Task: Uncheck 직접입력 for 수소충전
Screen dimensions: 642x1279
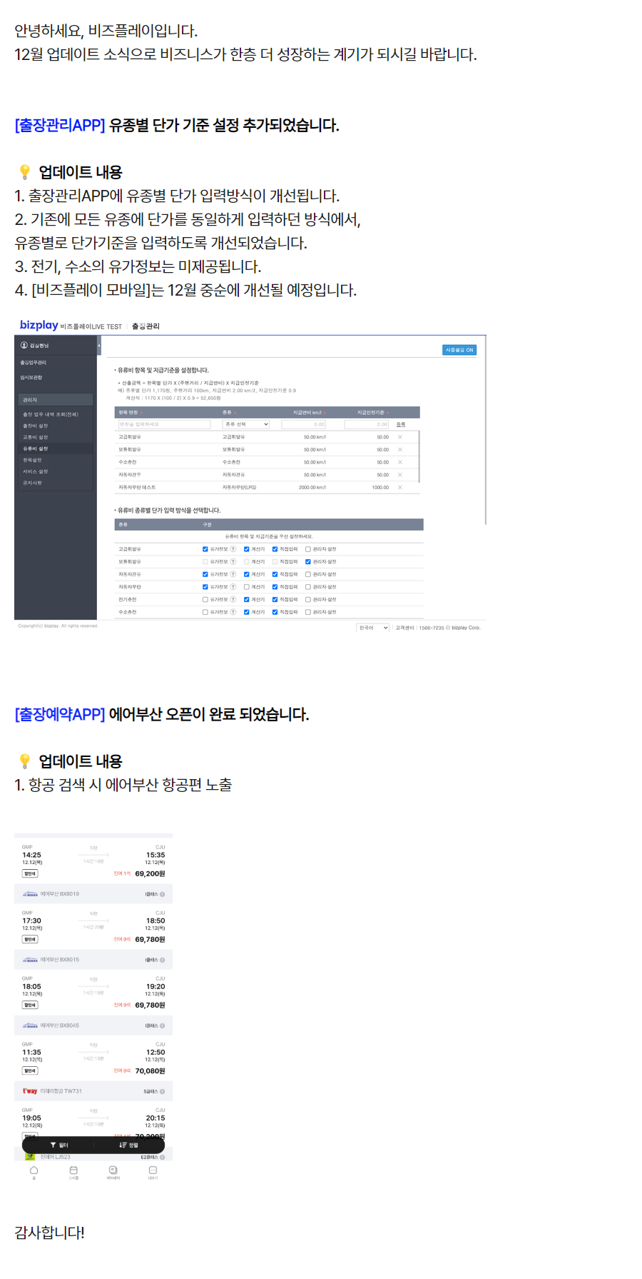Action: [x=275, y=612]
